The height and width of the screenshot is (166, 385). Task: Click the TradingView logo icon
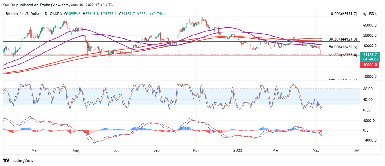click(7, 161)
